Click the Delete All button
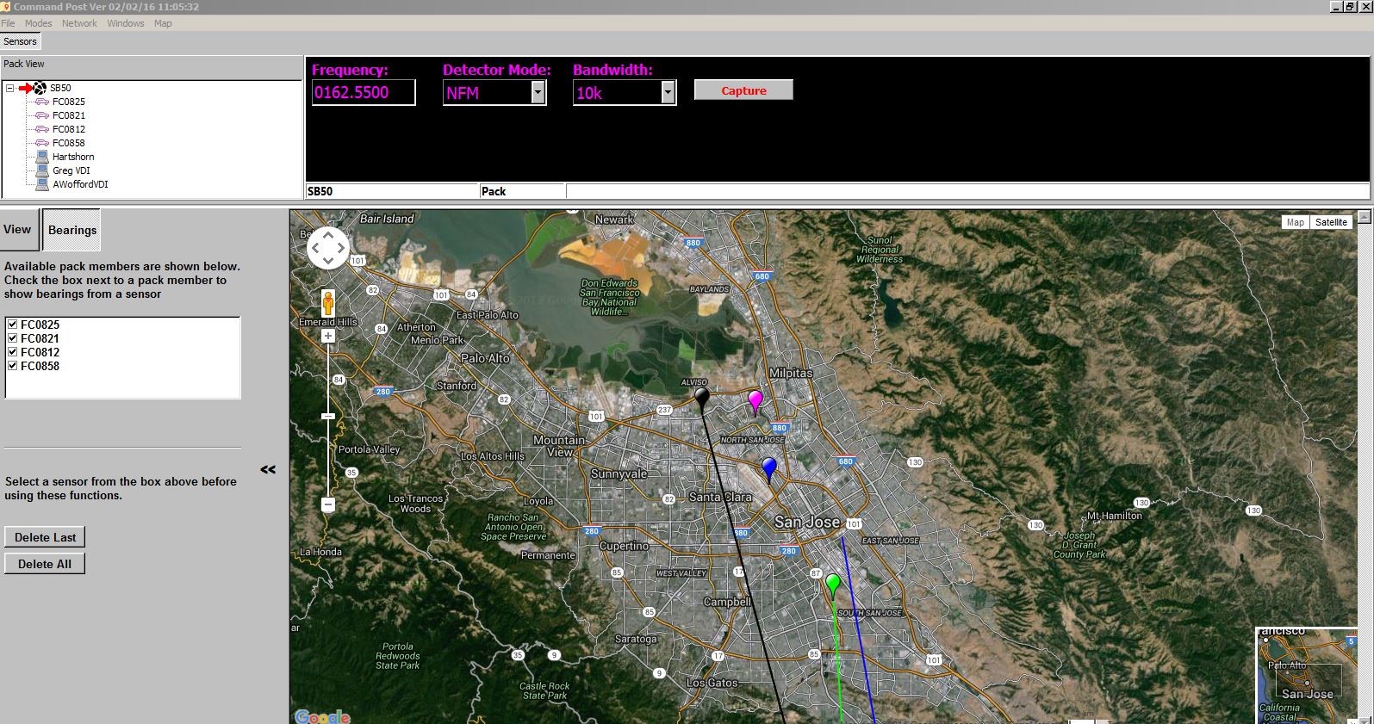This screenshot has width=1374, height=724. [x=45, y=564]
